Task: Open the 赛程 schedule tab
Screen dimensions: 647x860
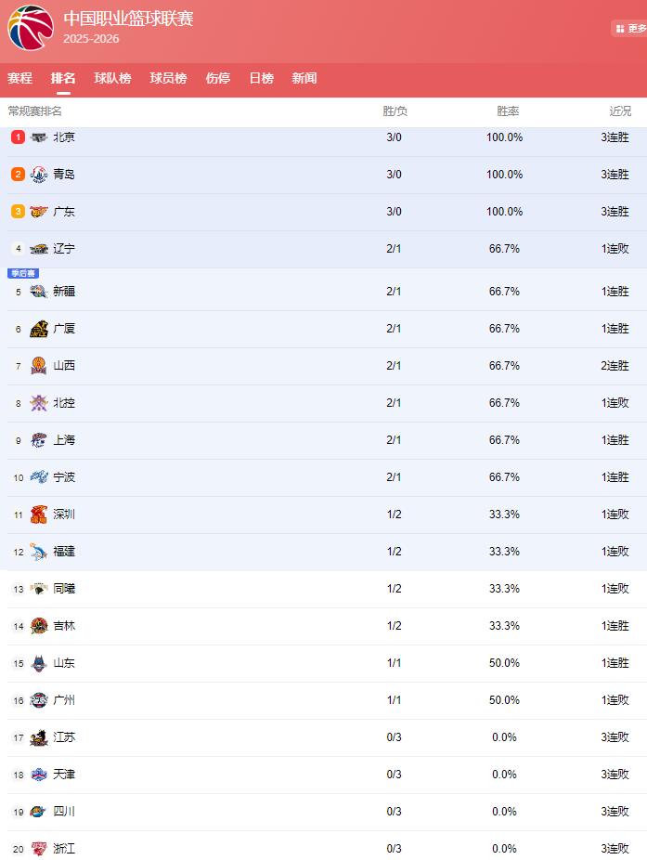Action: (x=19, y=79)
